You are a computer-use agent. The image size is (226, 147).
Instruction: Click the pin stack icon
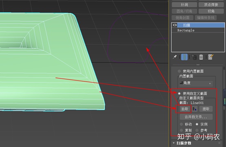tap(175, 57)
